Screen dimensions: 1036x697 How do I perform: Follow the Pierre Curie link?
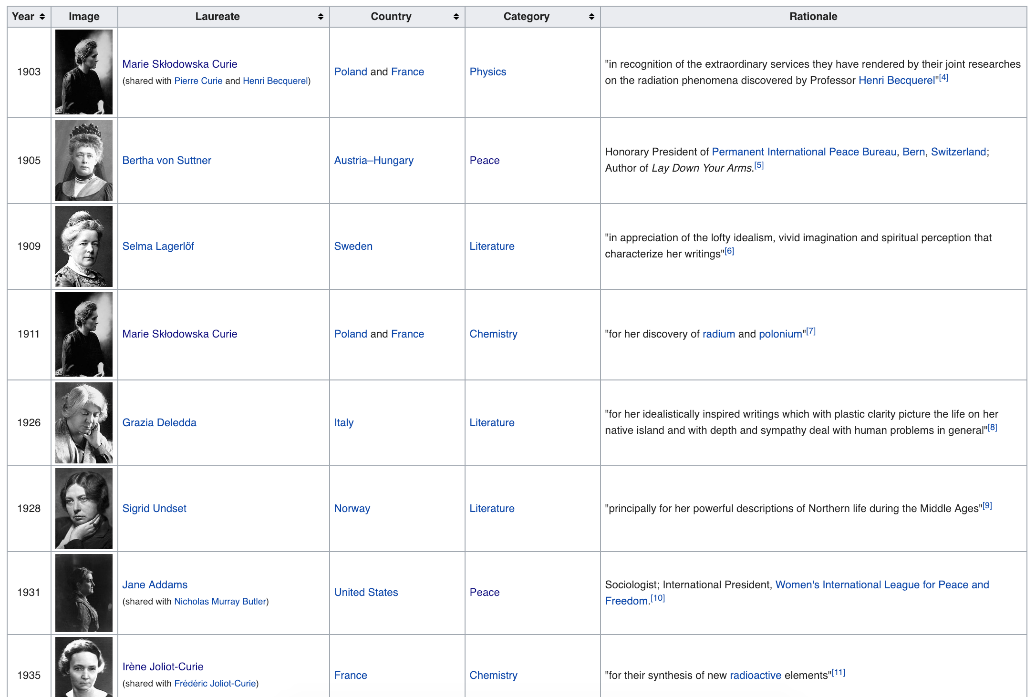tap(198, 81)
